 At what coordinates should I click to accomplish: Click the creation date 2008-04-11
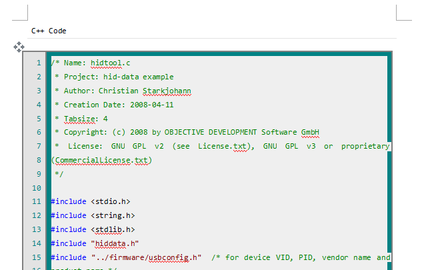click(x=150, y=105)
